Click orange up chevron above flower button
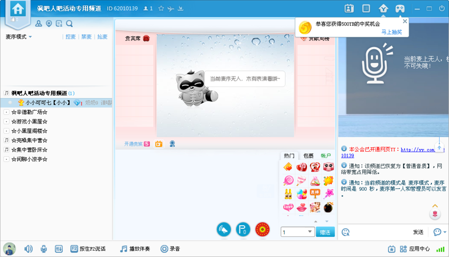Image resolution: width=449 pixels, height=257 pixels. pos(435,206)
